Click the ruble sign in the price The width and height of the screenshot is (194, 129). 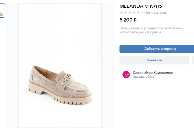(x=135, y=20)
